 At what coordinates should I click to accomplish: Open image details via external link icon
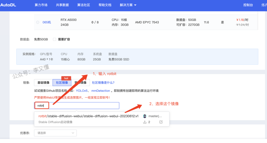[x=161, y=122]
